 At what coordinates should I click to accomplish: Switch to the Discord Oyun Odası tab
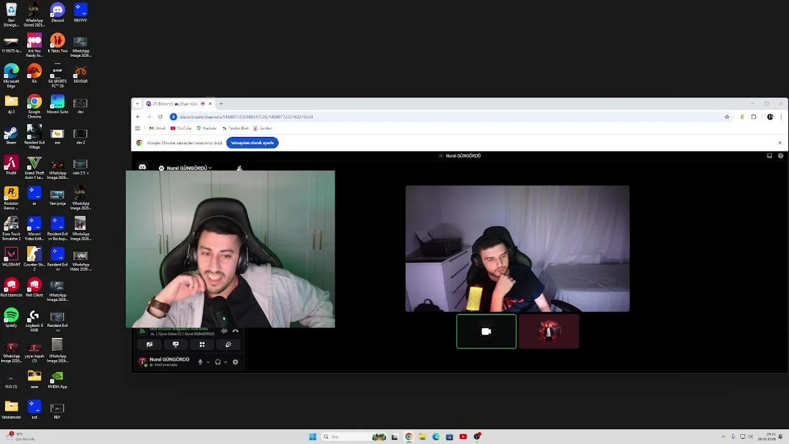click(x=179, y=104)
